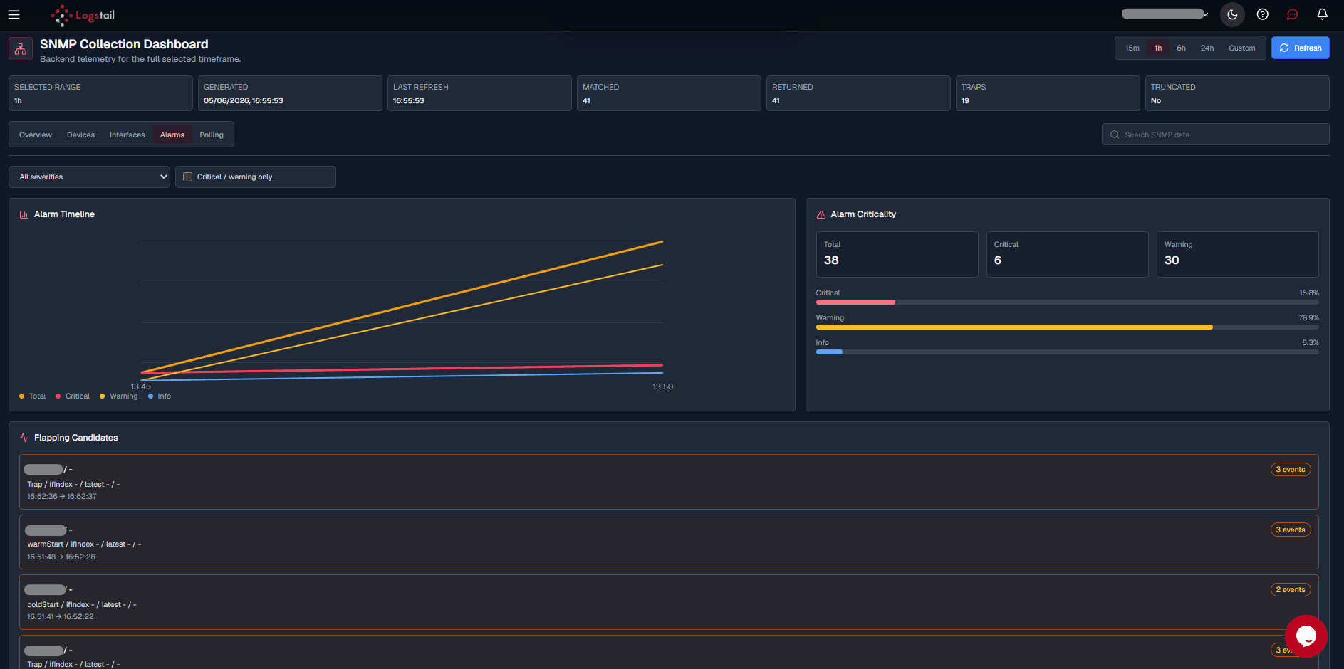The width and height of the screenshot is (1344, 669).
Task: Open the hamburger navigation menu
Action: click(x=14, y=14)
